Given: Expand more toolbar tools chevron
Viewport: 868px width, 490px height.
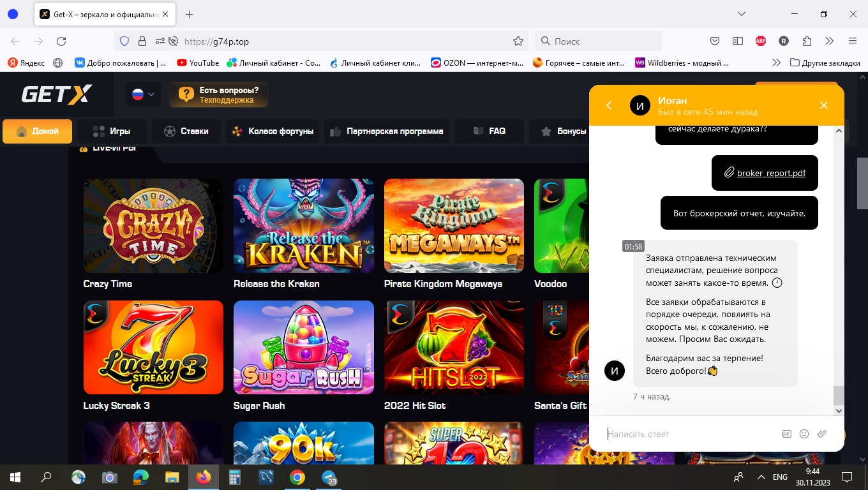Looking at the screenshot, I should pyautogui.click(x=830, y=41).
